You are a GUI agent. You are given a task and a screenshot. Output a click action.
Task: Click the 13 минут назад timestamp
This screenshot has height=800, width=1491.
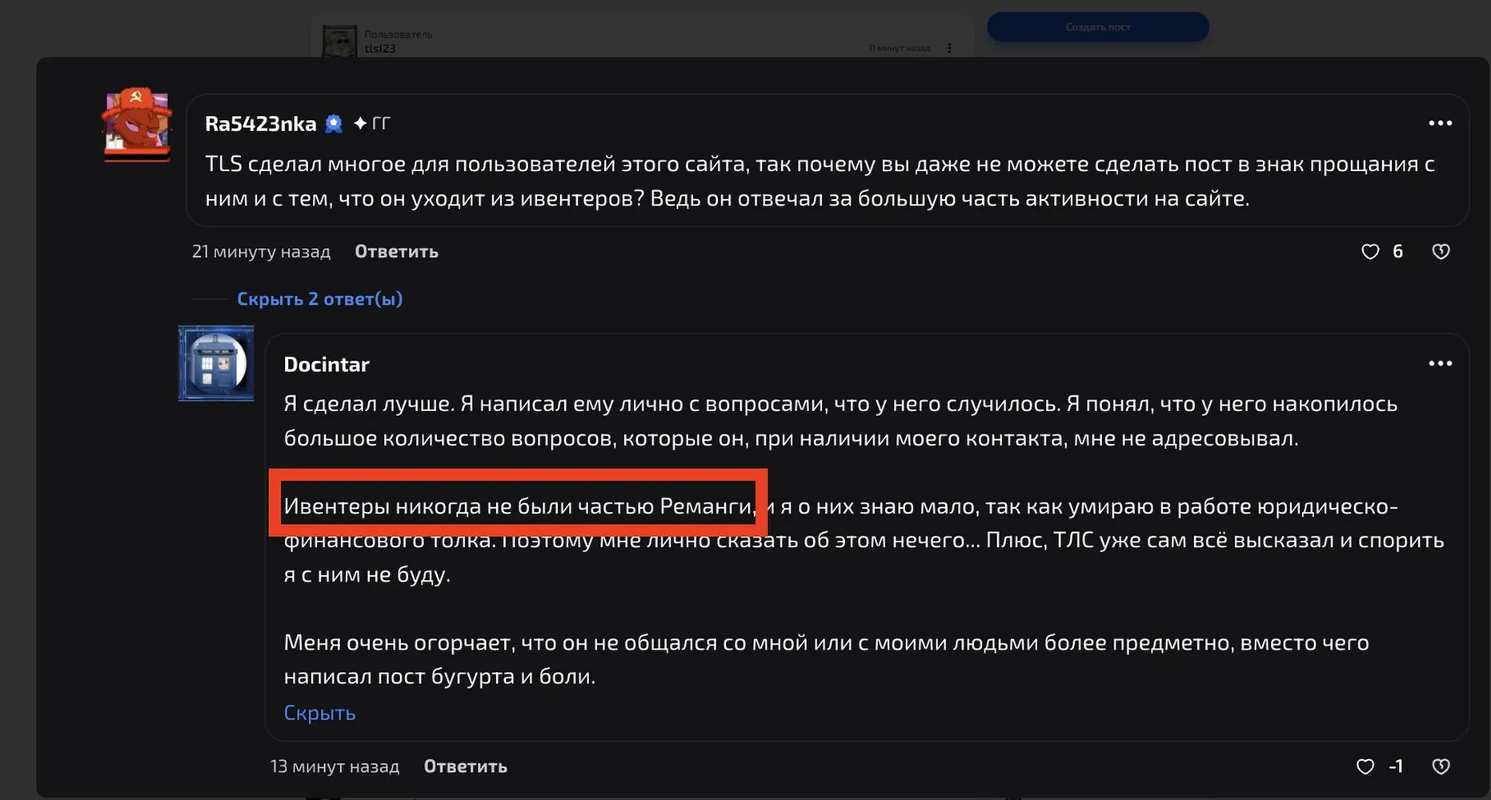tap(335, 766)
